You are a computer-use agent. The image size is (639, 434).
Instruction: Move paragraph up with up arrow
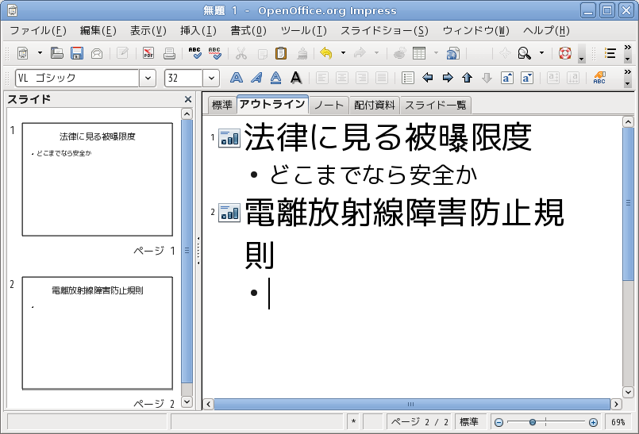(467, 78)
